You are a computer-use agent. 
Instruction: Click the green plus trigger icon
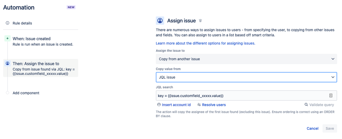(x=8, y=39)
